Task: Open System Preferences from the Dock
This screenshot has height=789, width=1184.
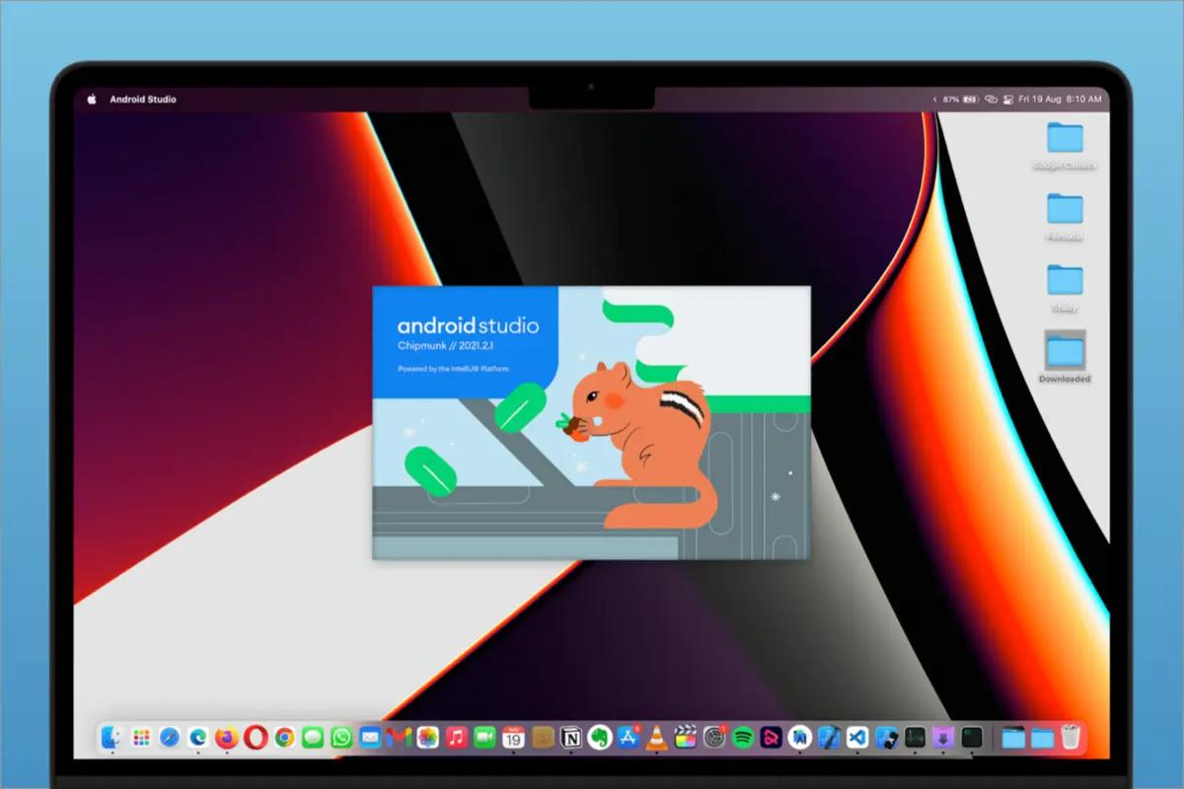Action: (x=714, y=737)
